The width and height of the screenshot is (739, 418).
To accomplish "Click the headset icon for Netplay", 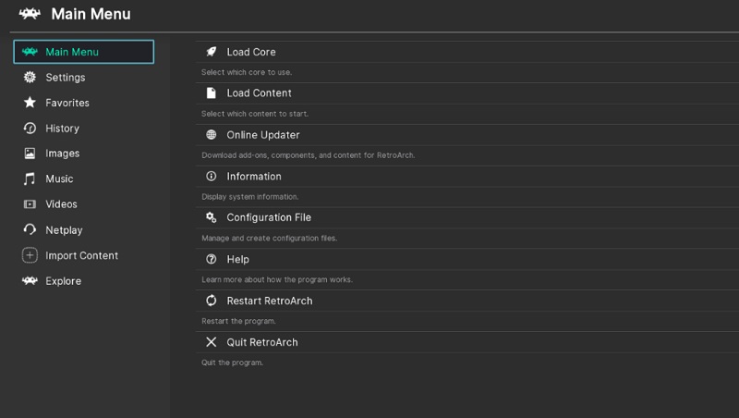I will coord(30,230).
